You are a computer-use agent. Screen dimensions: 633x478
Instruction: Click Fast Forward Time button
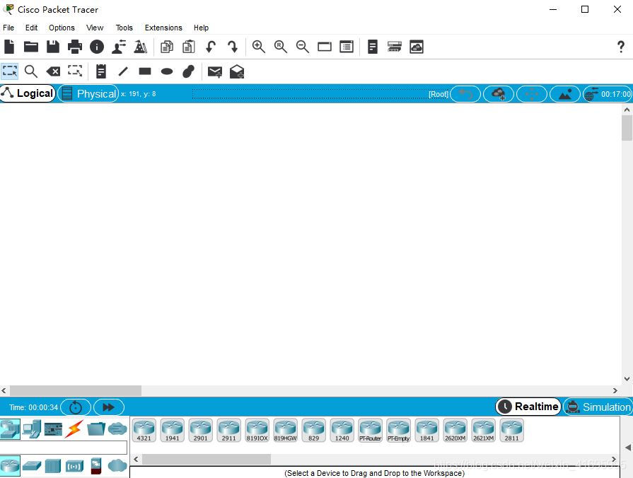coord(109,407)
